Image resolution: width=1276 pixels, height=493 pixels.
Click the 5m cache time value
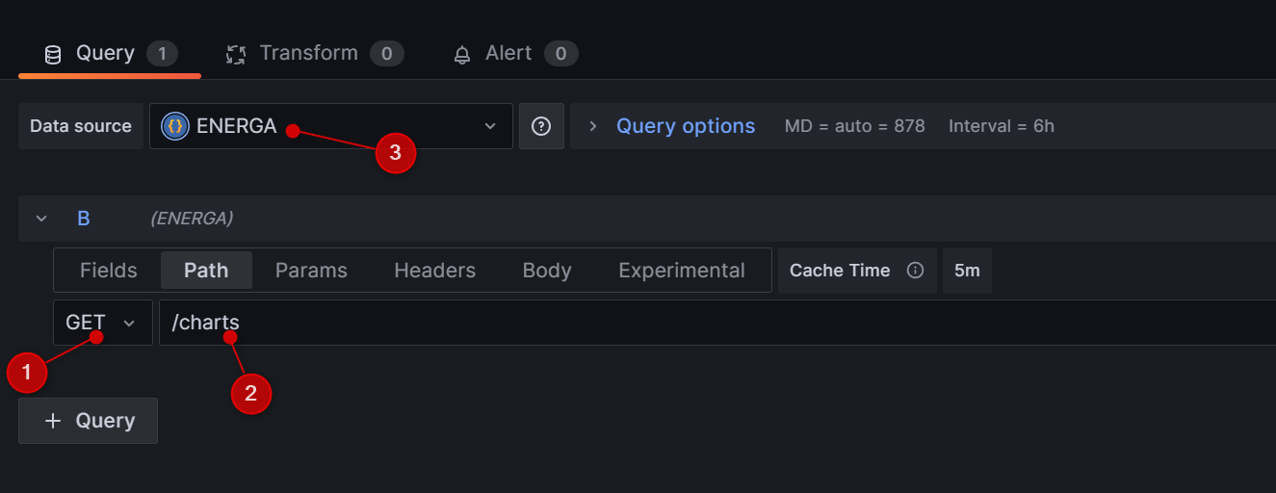[x=967, y=271]
